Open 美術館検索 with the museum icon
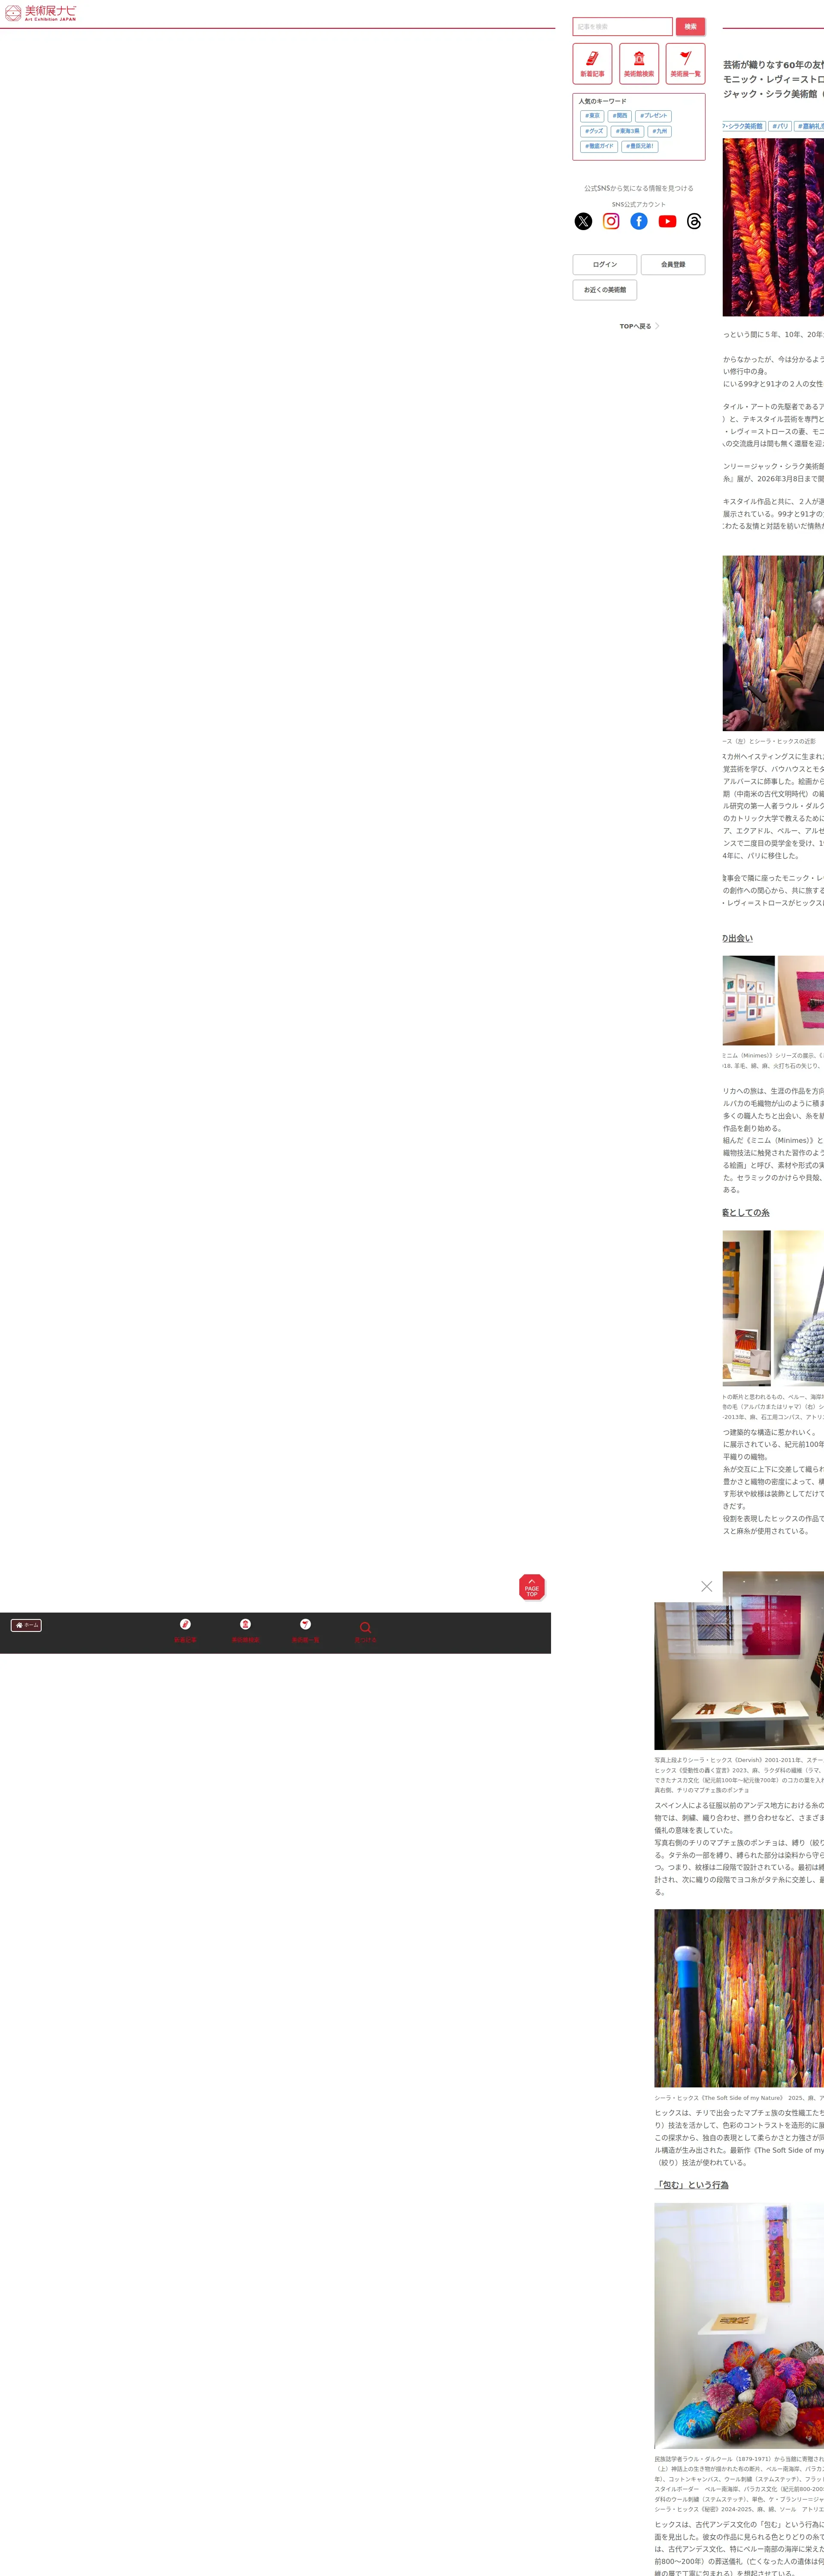 639,64
